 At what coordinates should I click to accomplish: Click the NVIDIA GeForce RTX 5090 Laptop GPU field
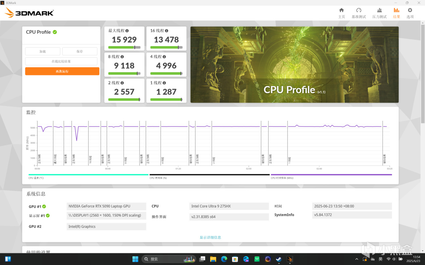[107, 206]
